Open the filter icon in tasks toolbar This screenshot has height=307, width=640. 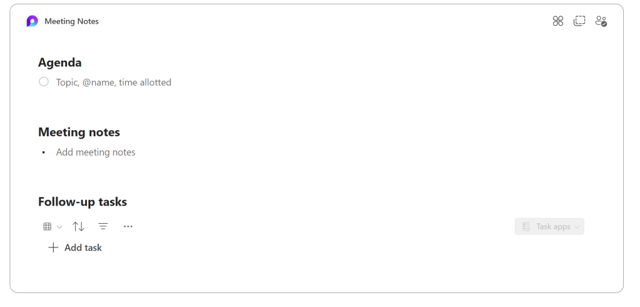pos(103,226)
